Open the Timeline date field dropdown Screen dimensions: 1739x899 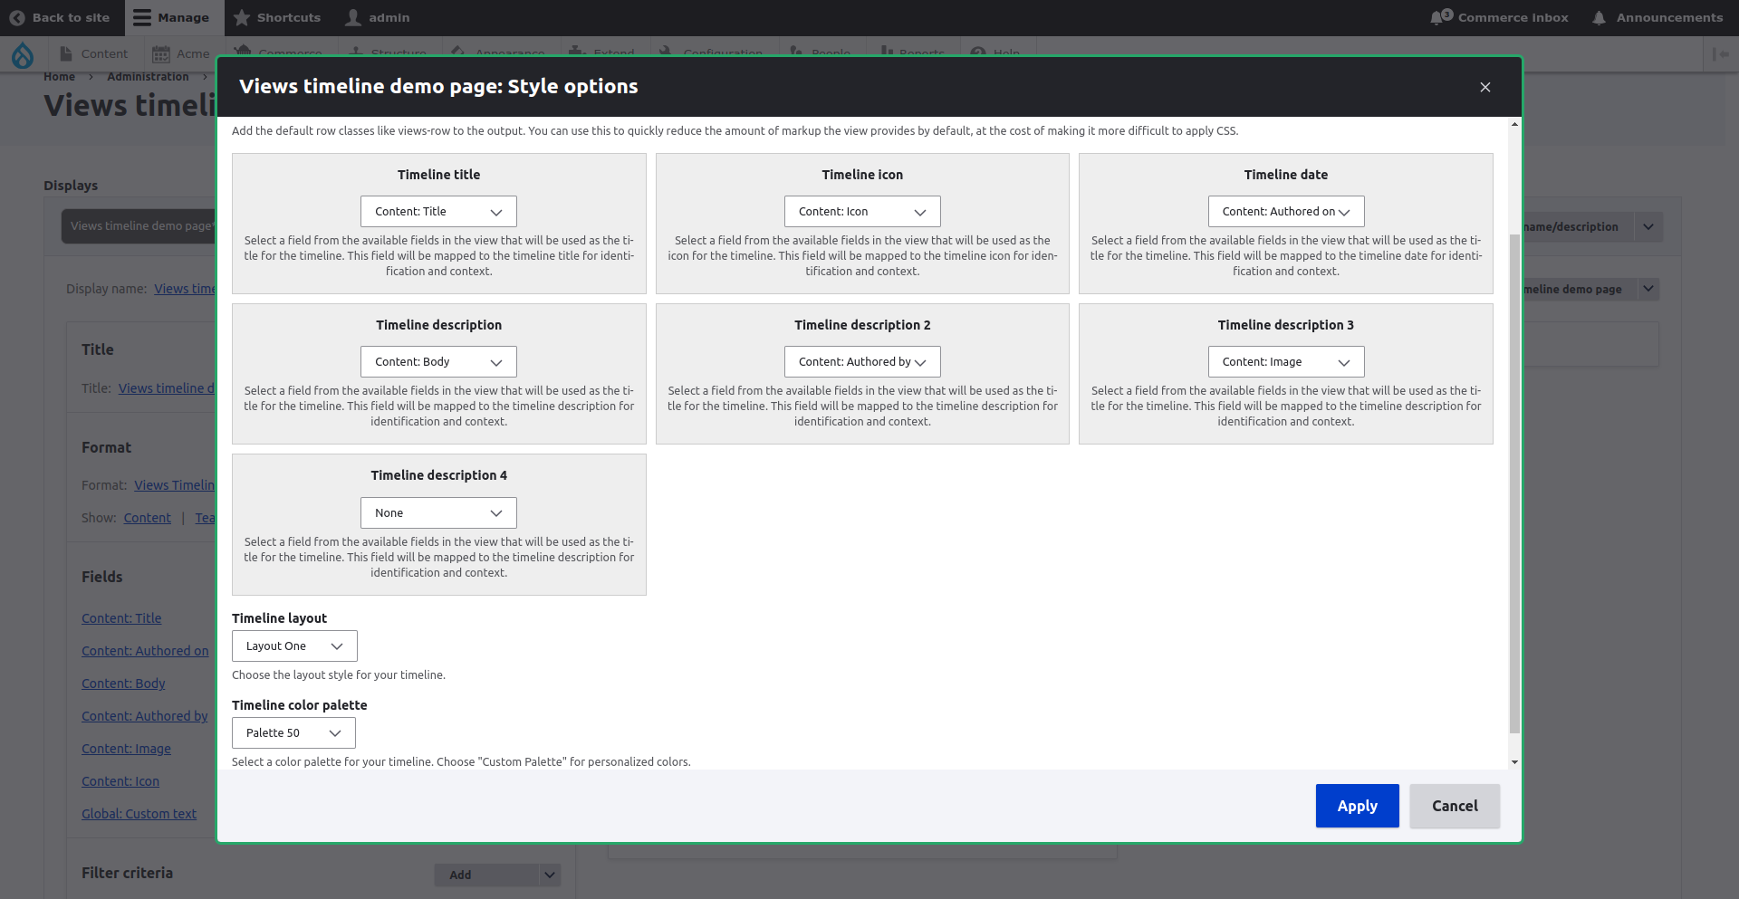click(1286, 211)
